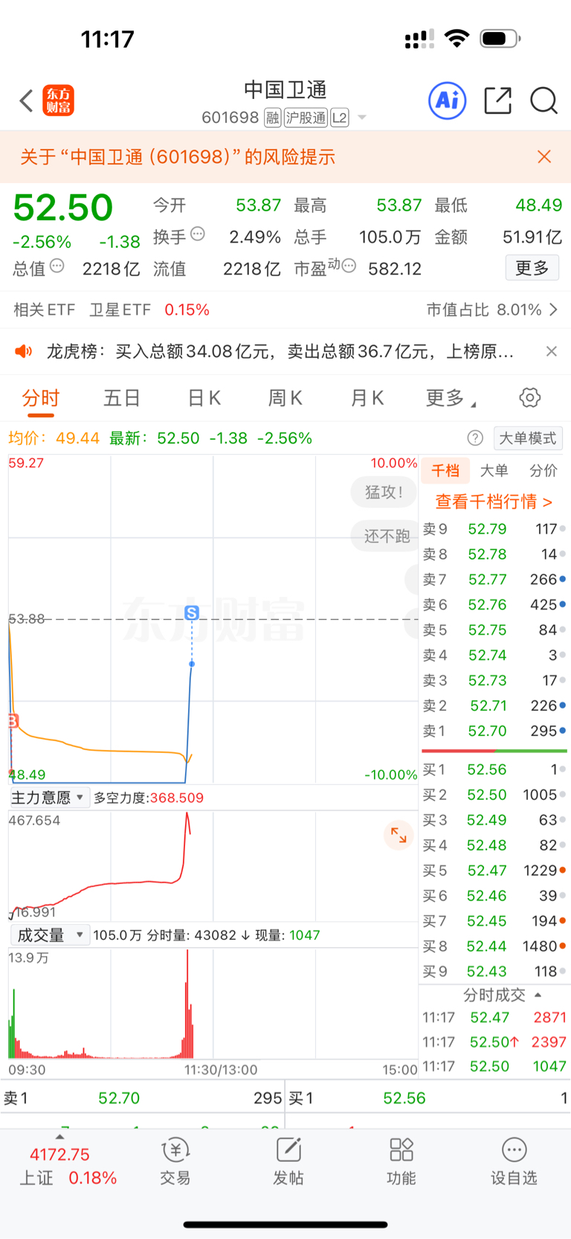Tap the L2 level tag

click(x=340, y=118)
